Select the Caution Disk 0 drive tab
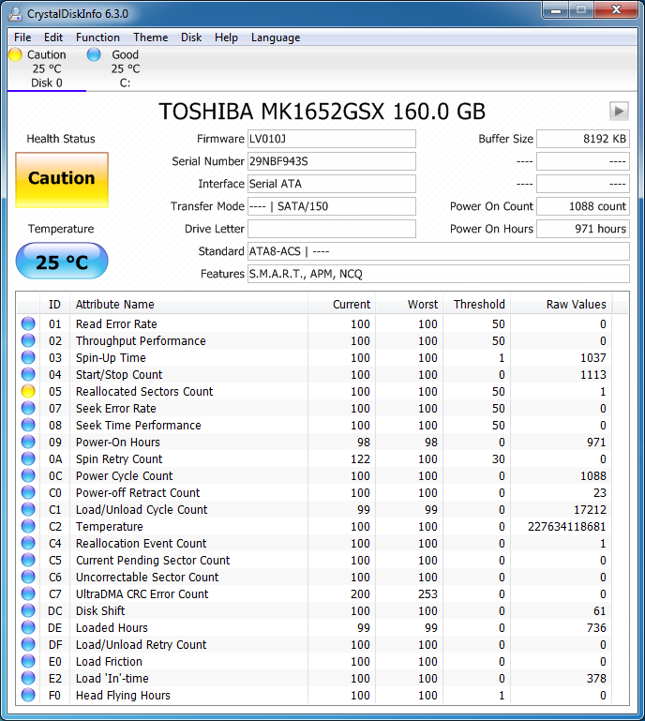 47,68
